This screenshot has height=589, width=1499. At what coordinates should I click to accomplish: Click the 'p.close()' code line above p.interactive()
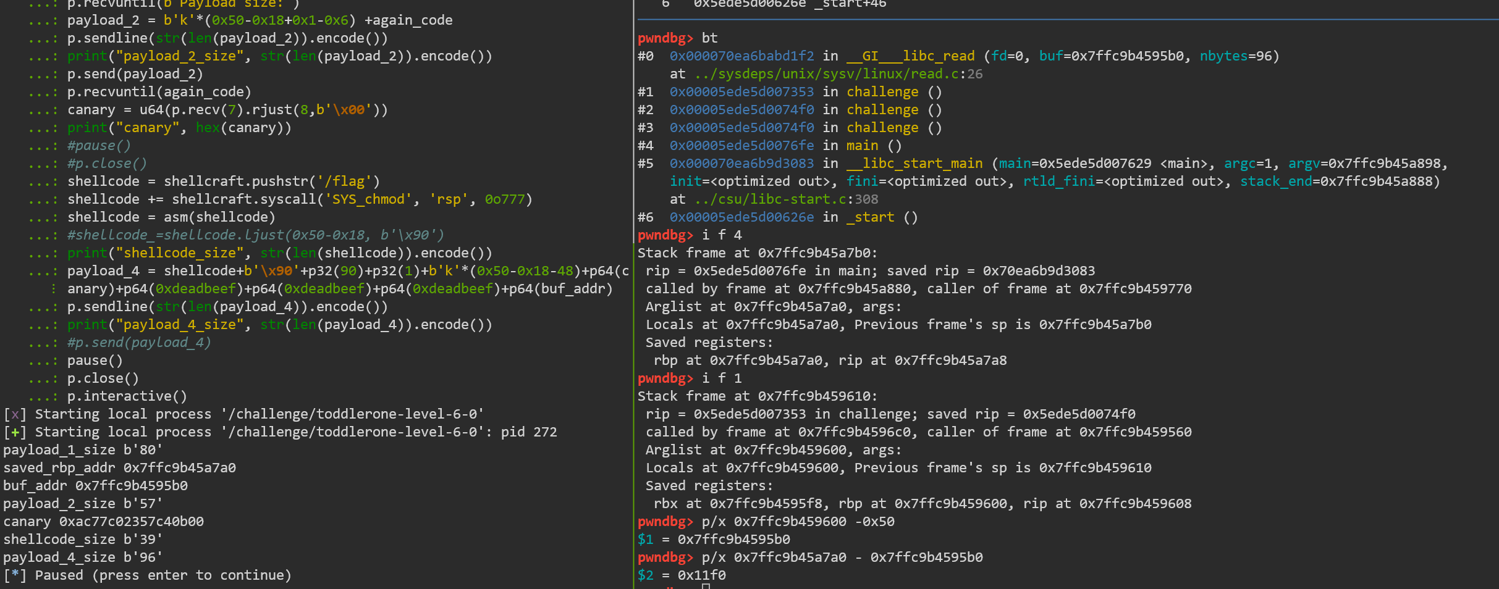coord(103,378)
